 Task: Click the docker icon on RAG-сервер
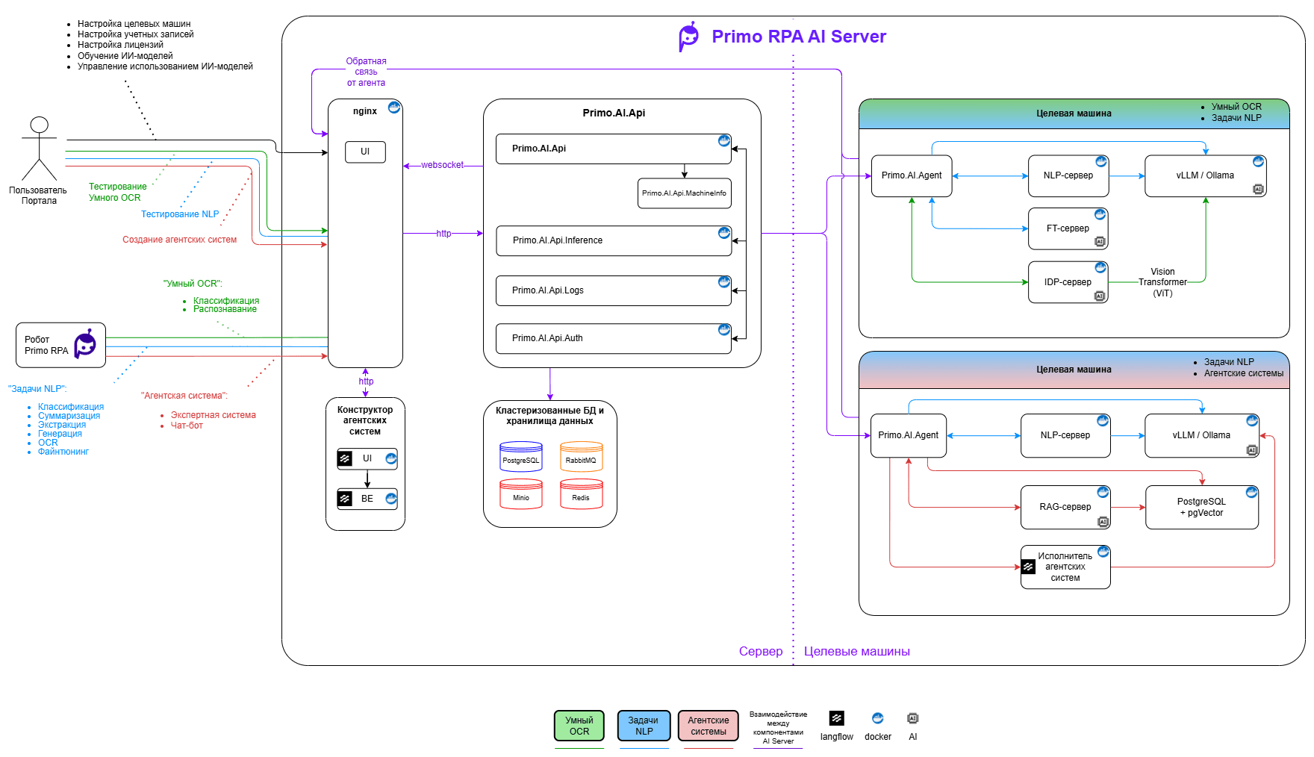pyautogui.click(x=1102, y=492)
